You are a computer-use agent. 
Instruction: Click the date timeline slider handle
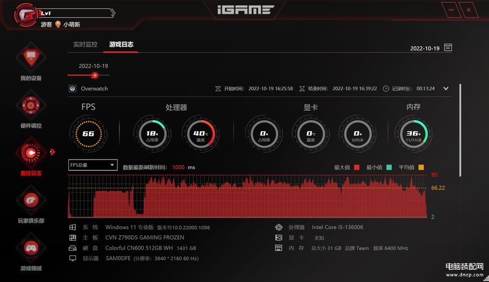[x=95, y=75]
